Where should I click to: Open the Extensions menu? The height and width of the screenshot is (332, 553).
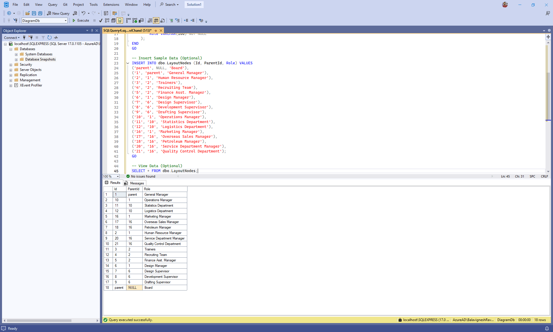pos(111,5)
